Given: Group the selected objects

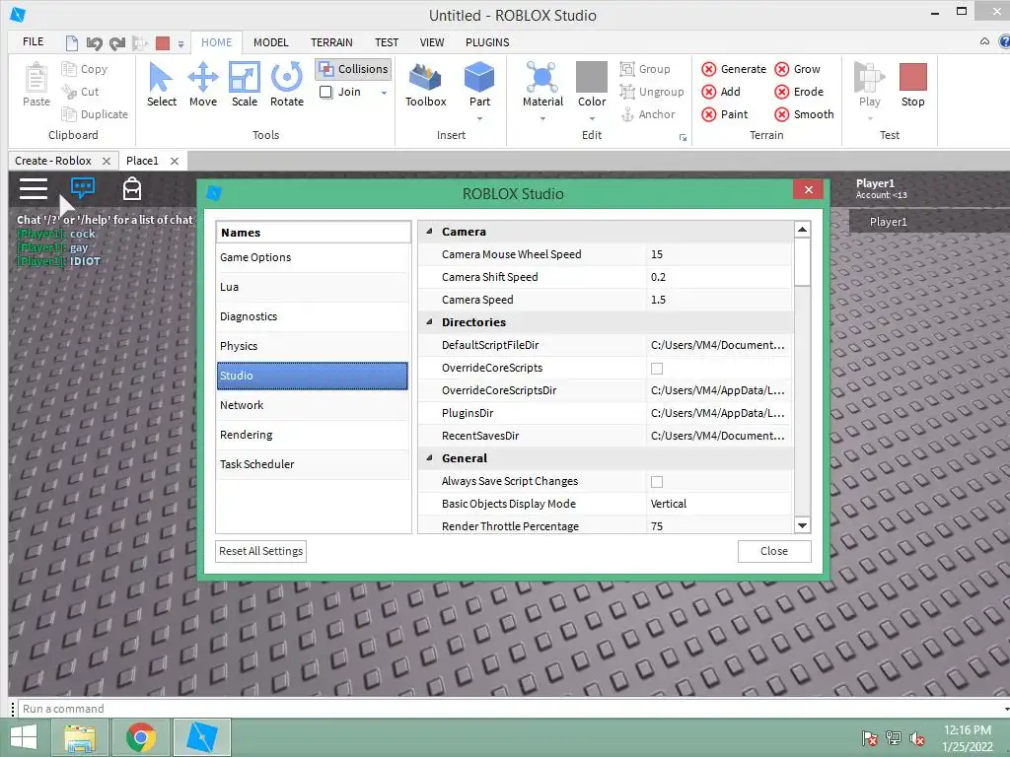Looking at the screenshot, I should (x=645, y=69).
